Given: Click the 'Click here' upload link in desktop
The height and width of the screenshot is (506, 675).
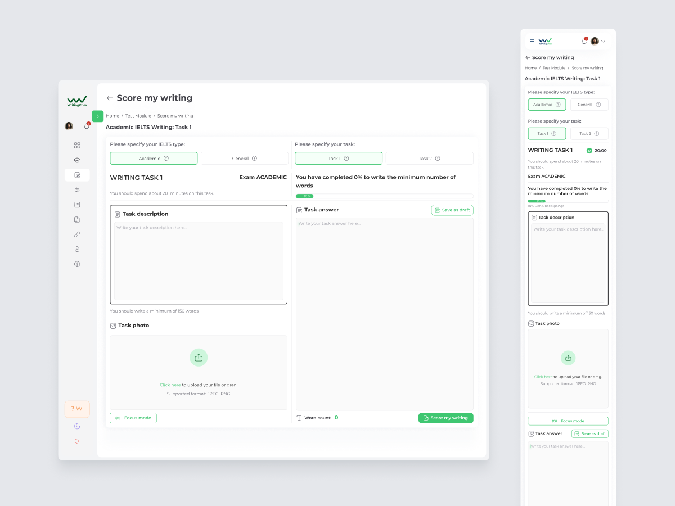Looking at the screenshot, I should pyautogui.click(x=170, y=385).
